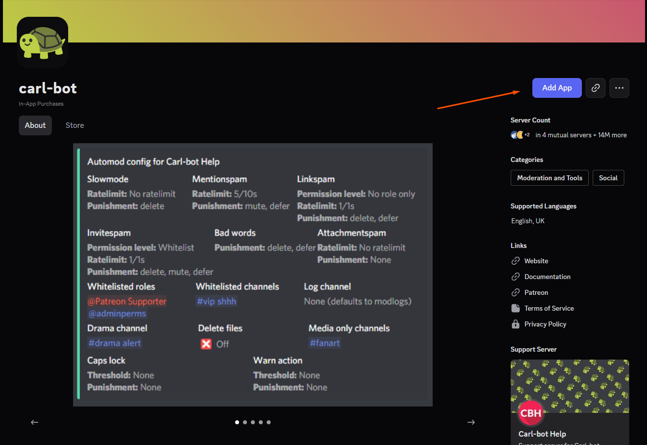The image size is (647, 445).
Task: Select the Social category tag
Action: pos(608,178)
